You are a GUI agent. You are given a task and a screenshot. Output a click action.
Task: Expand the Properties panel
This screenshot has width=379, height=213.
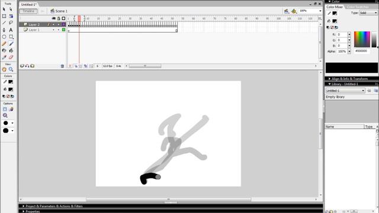coord(24,211)
